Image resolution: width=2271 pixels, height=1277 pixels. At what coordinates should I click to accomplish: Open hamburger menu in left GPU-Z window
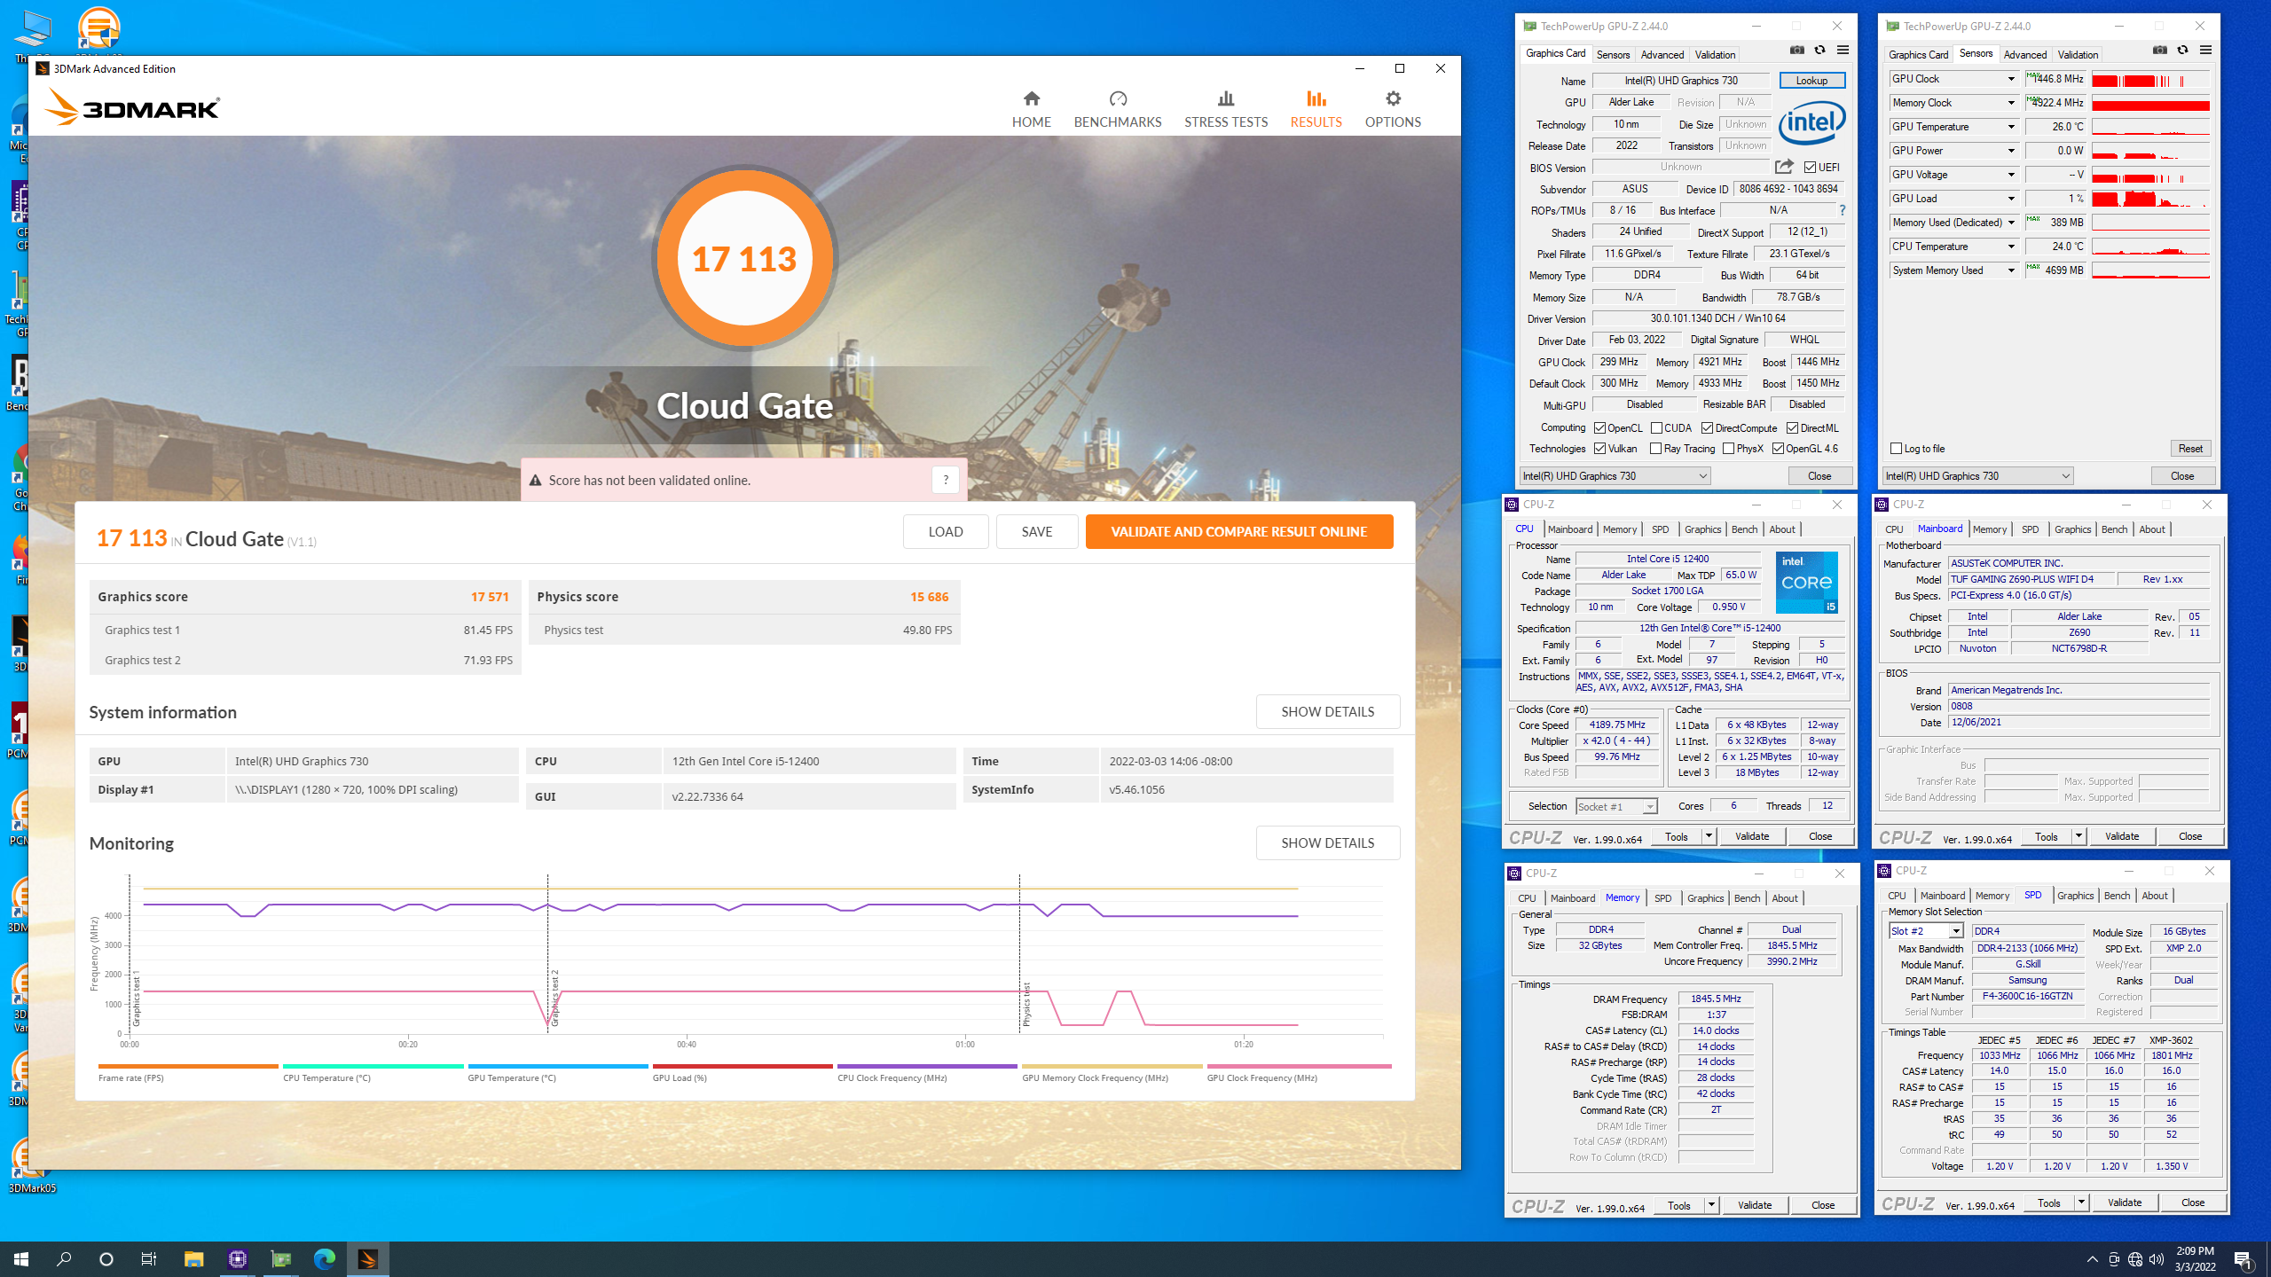[1843, 50]
